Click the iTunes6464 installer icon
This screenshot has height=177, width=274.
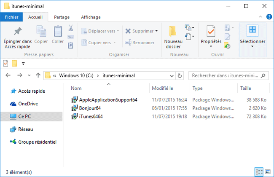[x=74, y=116]
